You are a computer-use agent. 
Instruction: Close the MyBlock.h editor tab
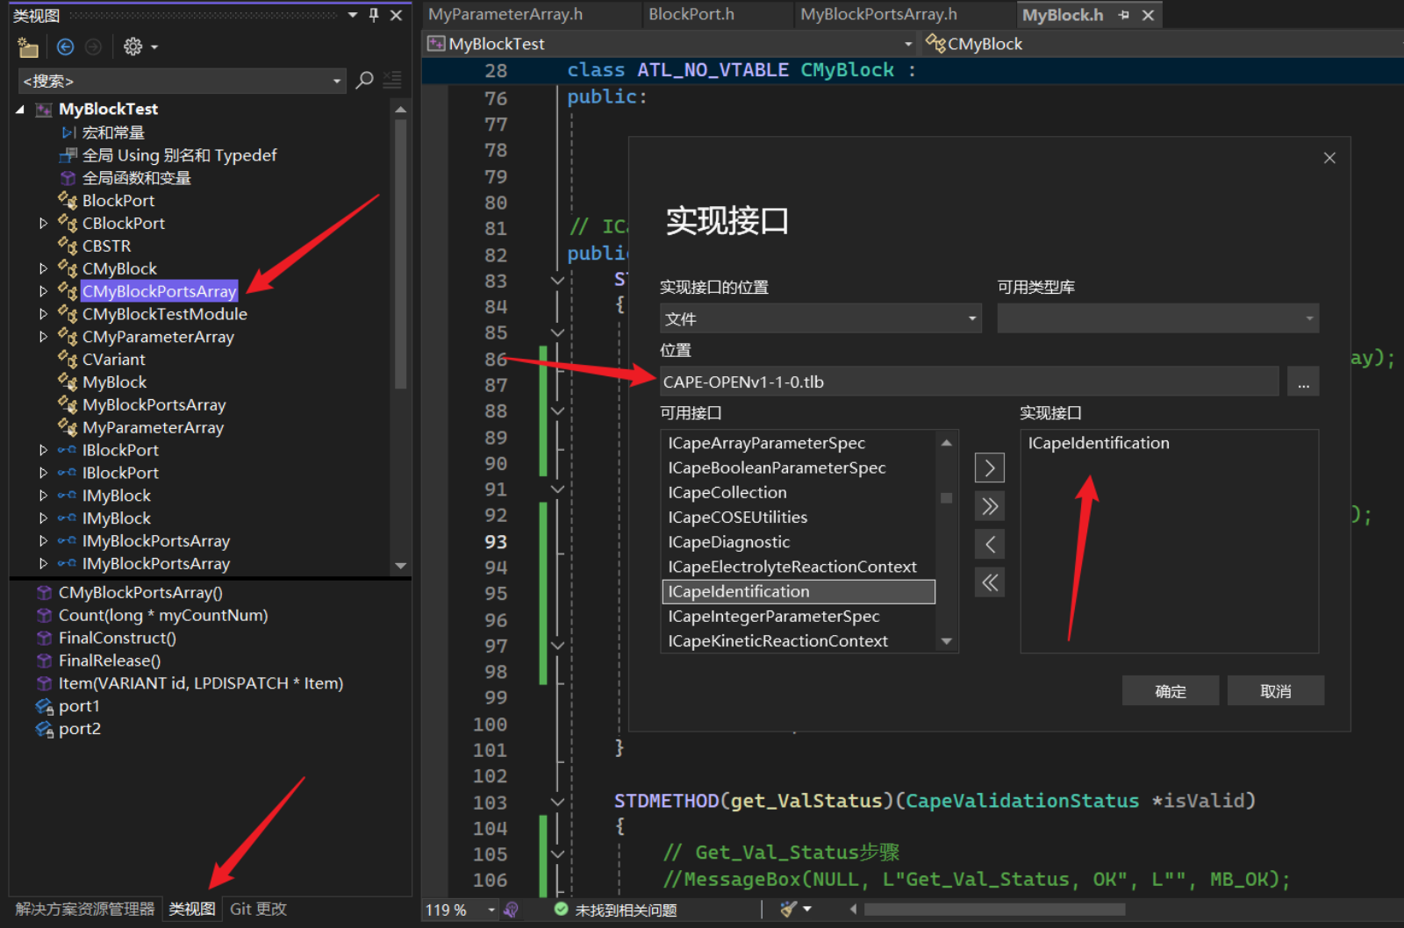(1148, 15)
